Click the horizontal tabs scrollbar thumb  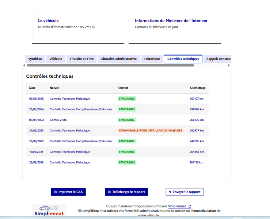pyautogui.click(x=110, y=65)
